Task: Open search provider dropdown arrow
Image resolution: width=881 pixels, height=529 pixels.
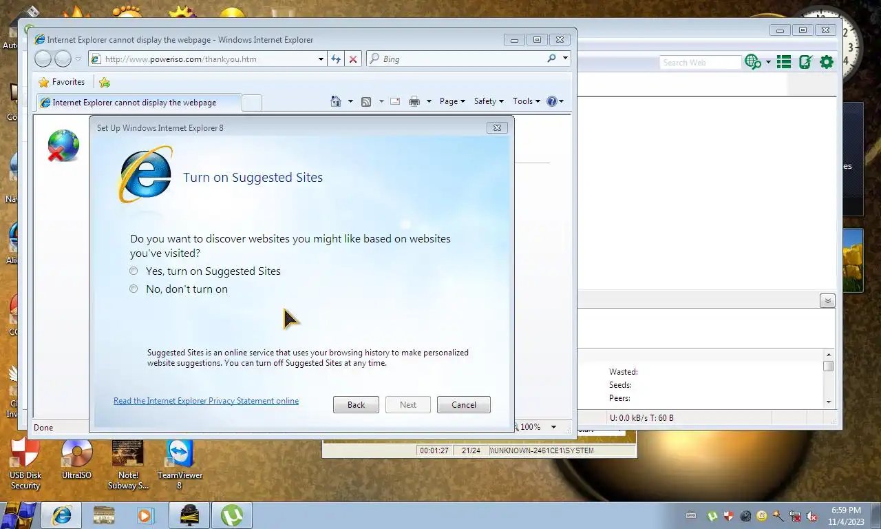Action: pyautogui.click(x=566, y=59)
